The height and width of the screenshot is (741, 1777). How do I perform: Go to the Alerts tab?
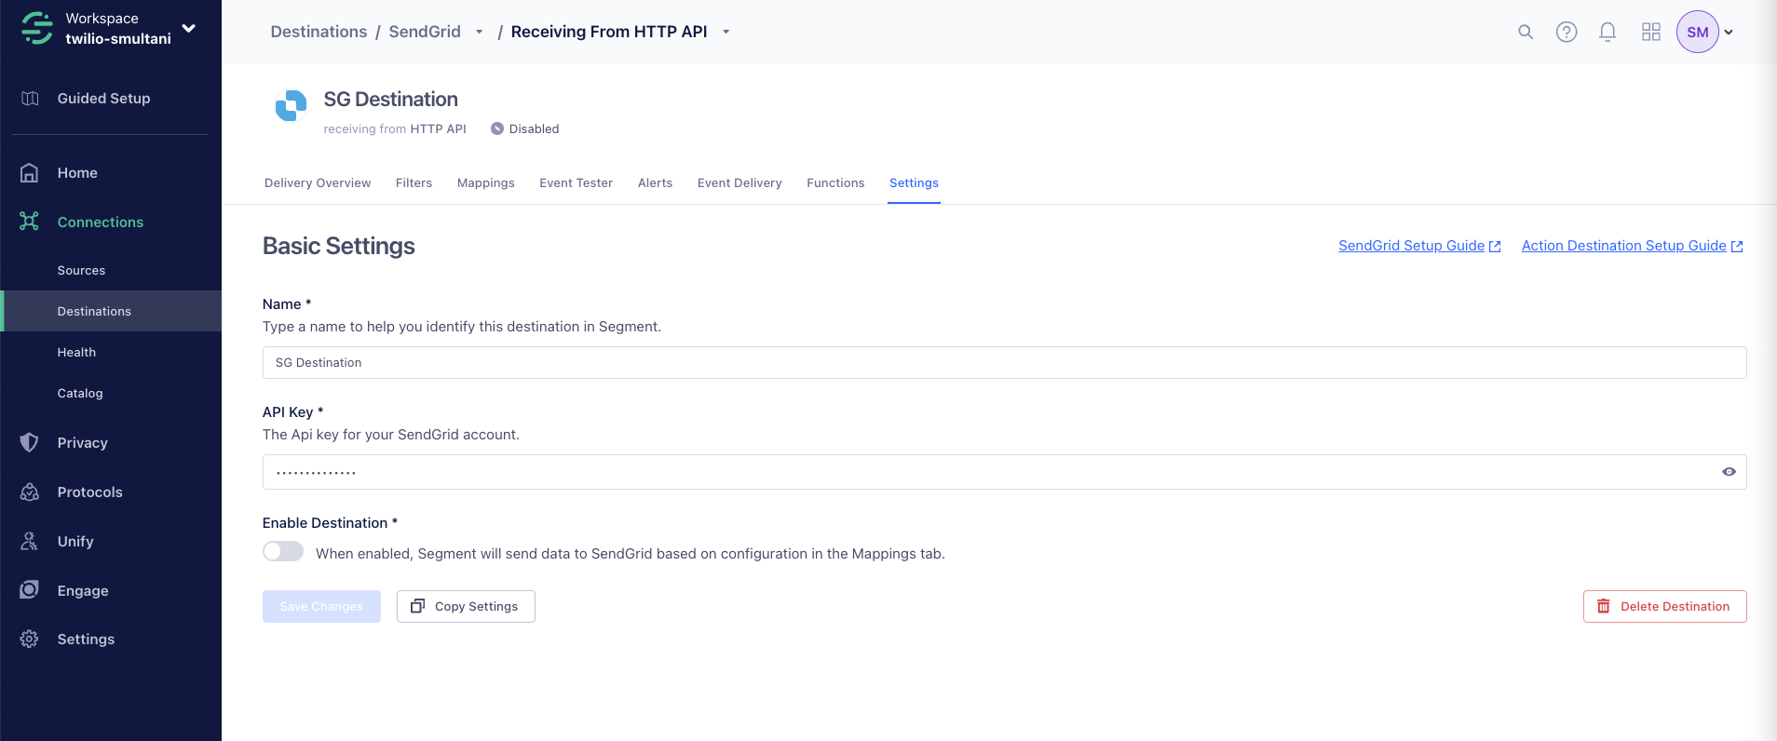655,183
